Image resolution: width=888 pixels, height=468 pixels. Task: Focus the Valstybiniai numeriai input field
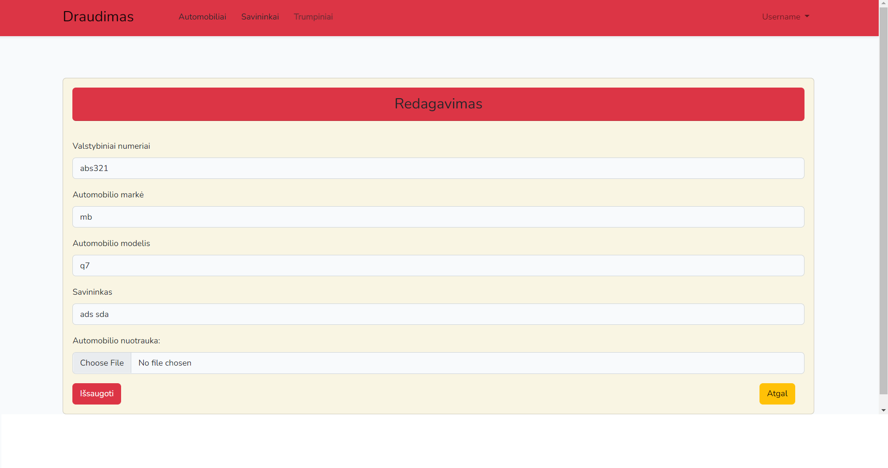(438, 168)
